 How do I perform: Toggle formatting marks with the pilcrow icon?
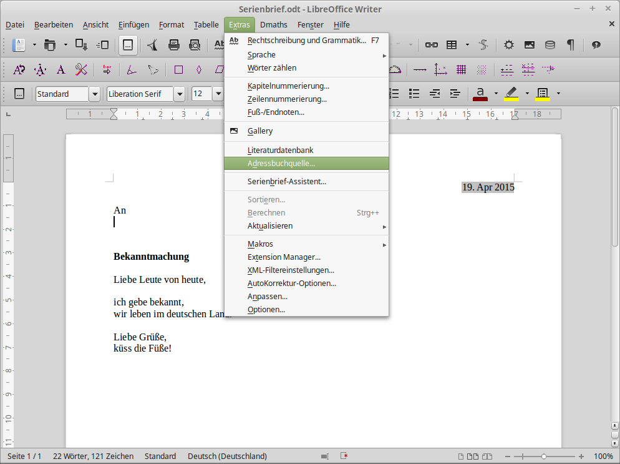[x=570, y=45]
